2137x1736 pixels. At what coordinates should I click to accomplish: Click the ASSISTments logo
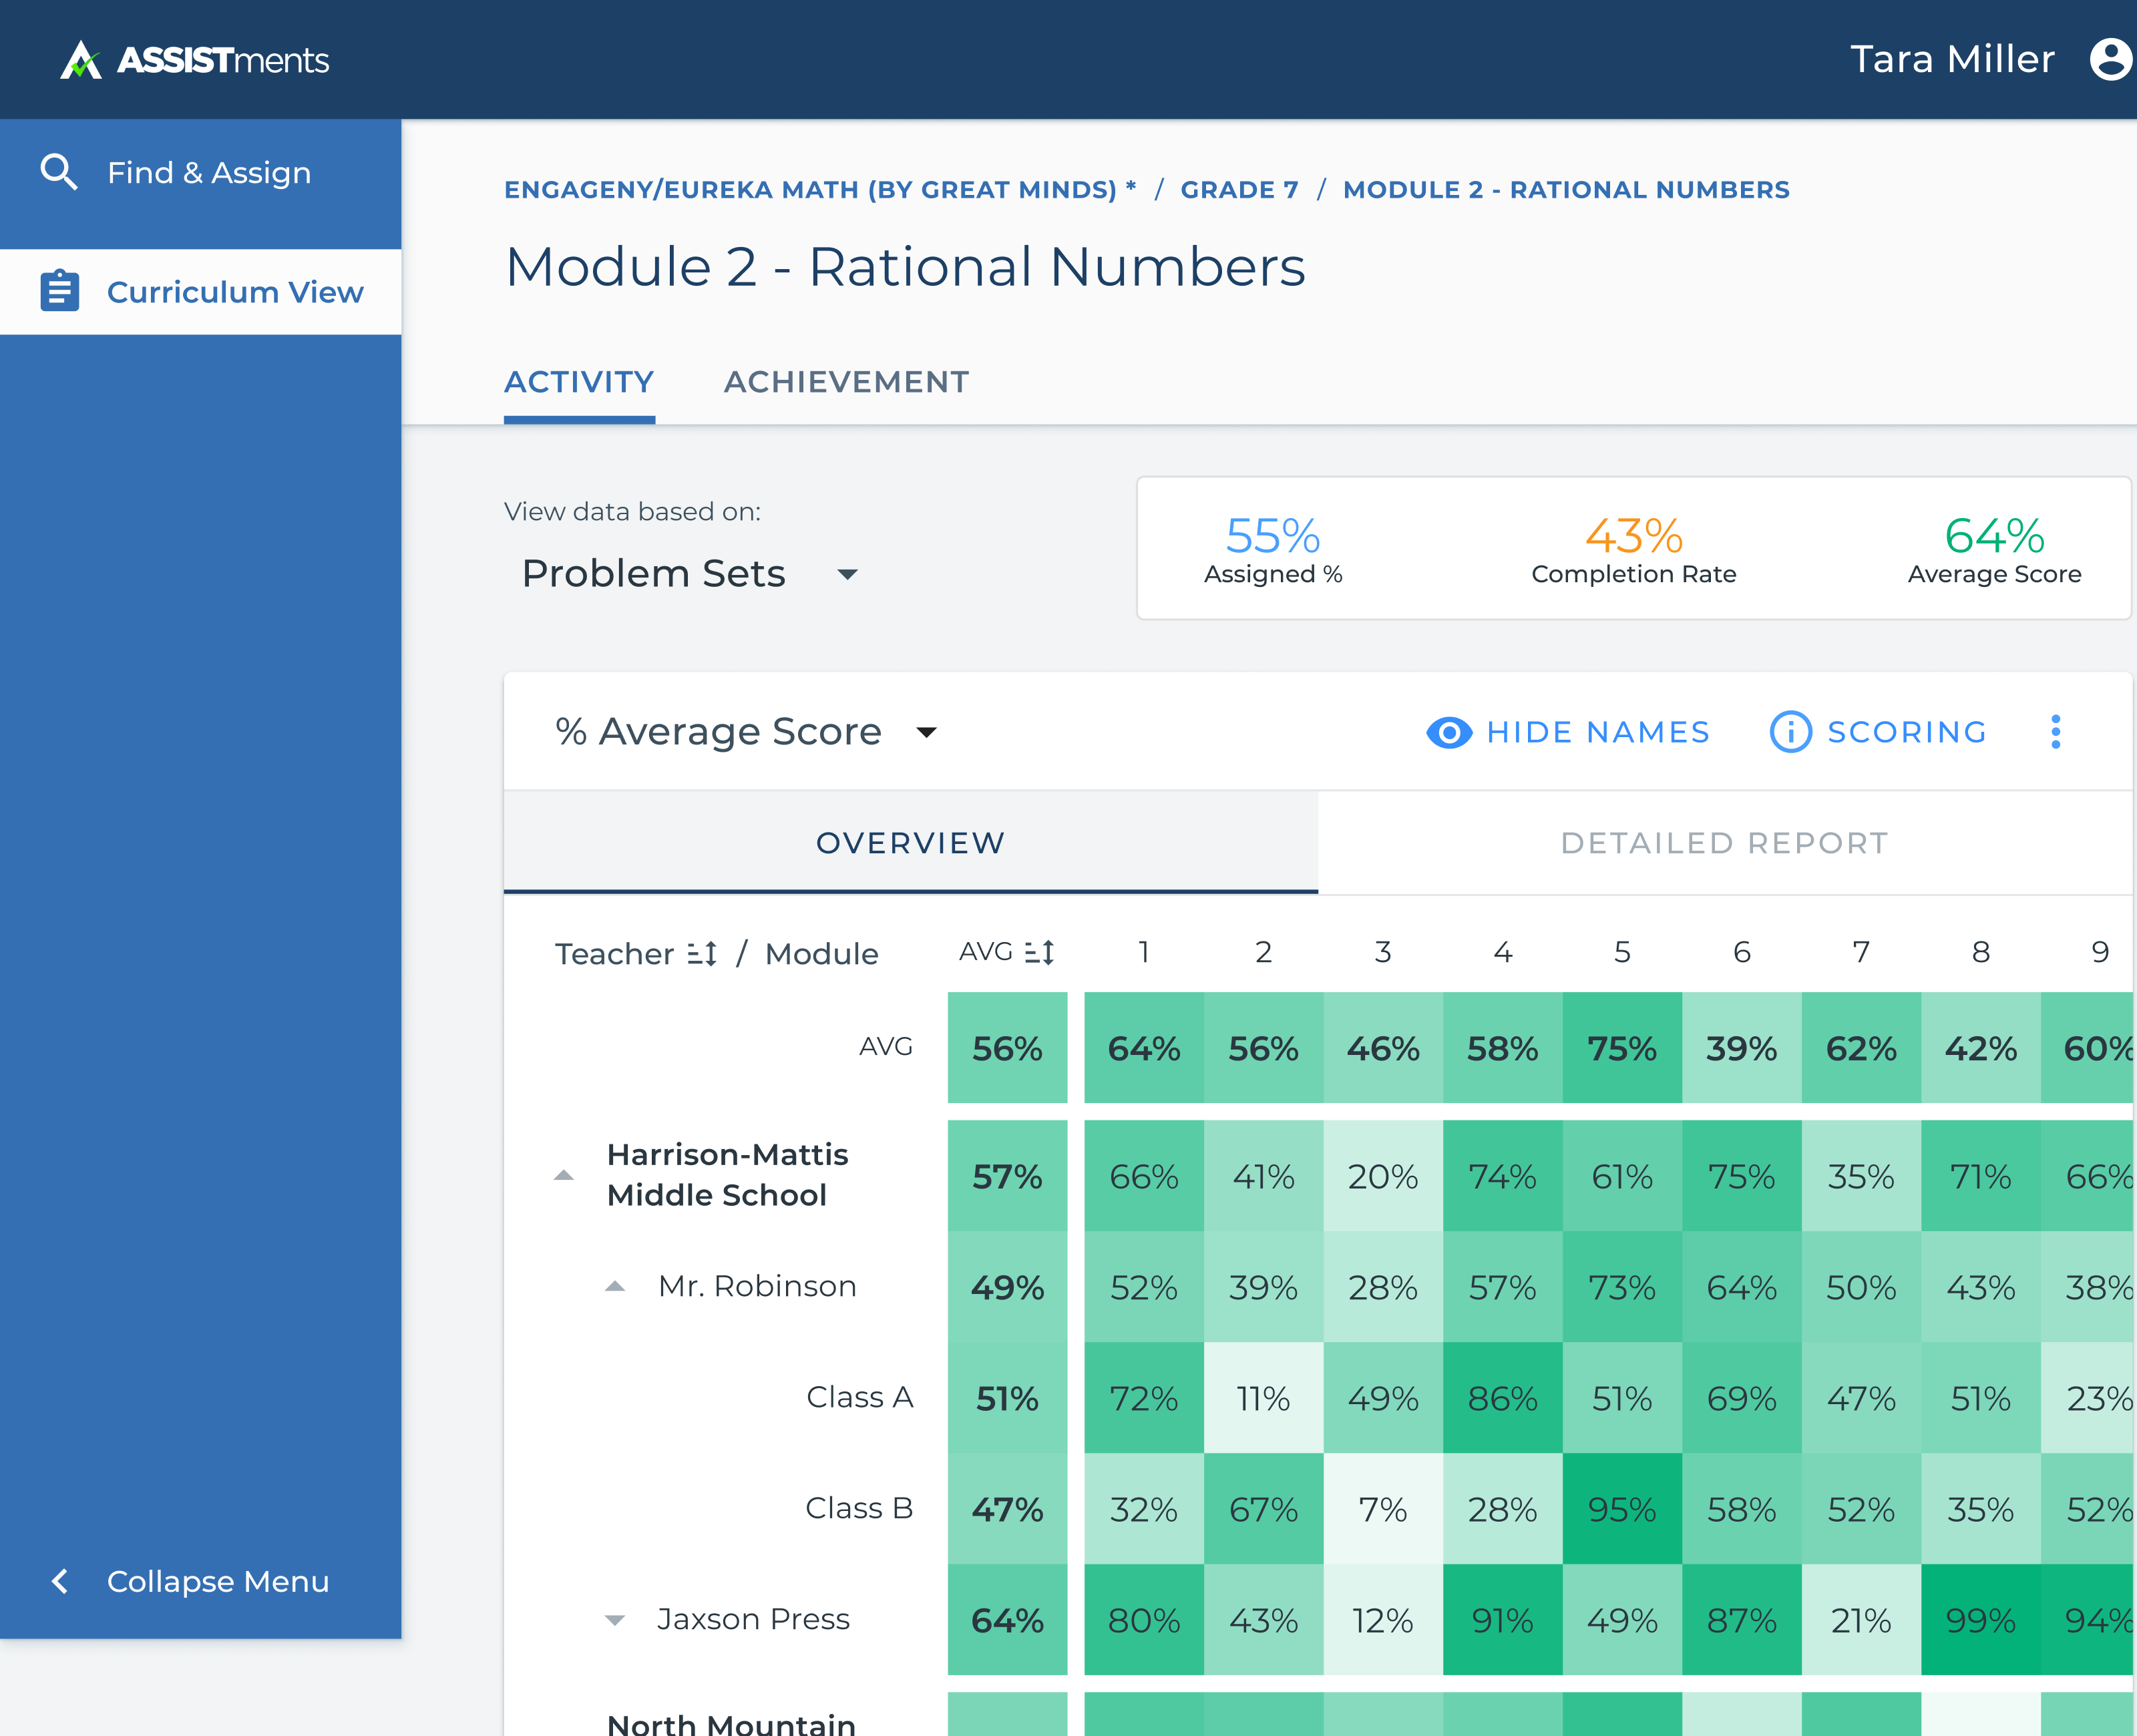(x=194, y=60)
